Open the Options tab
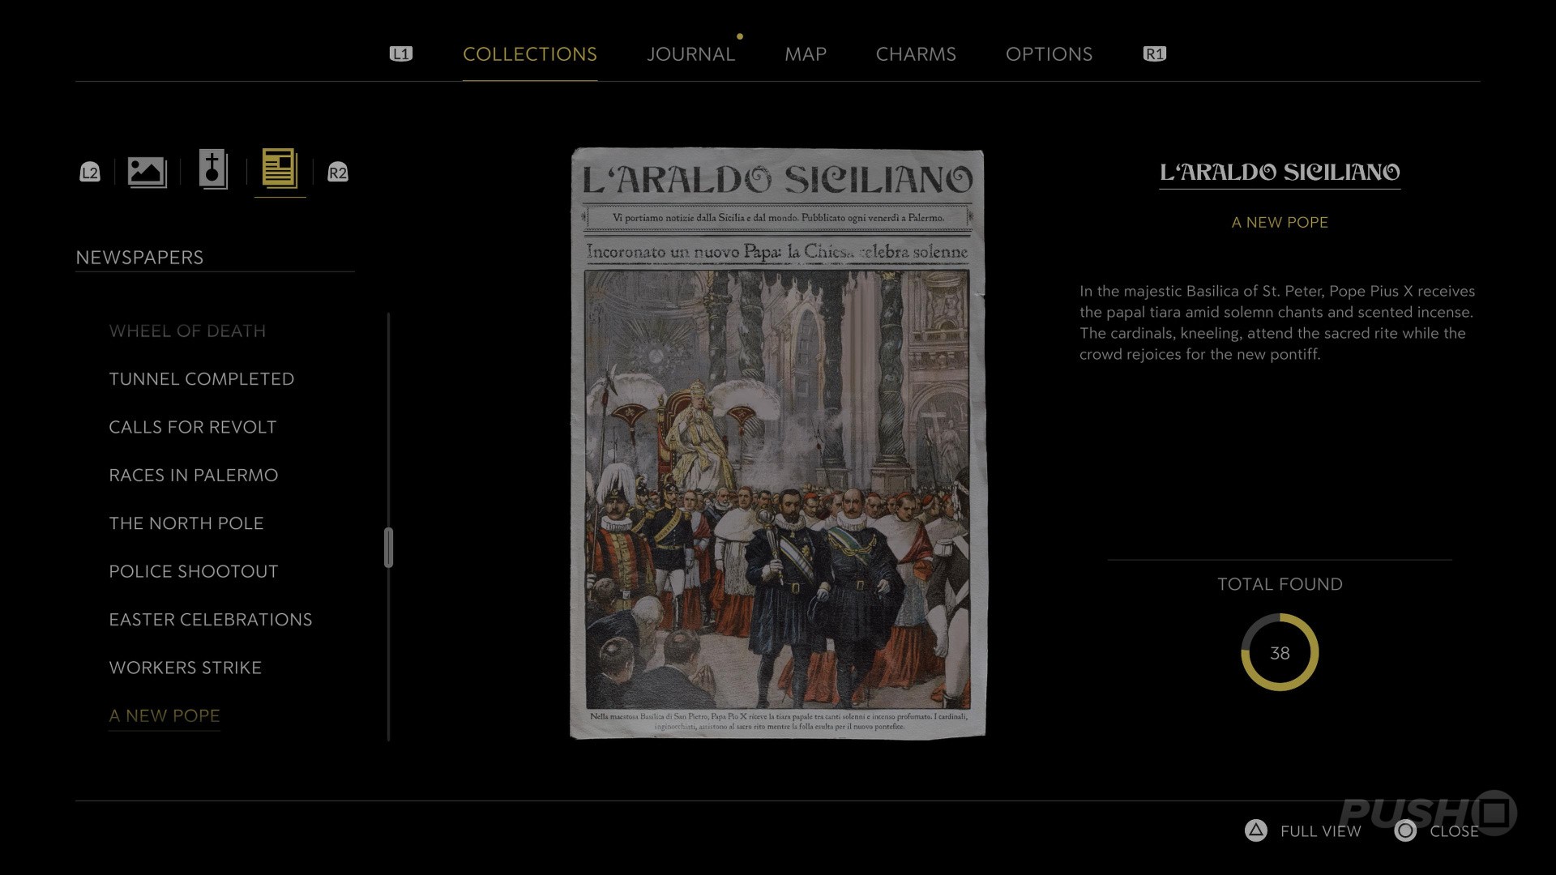1556x875 pixels. [1049, 54]
